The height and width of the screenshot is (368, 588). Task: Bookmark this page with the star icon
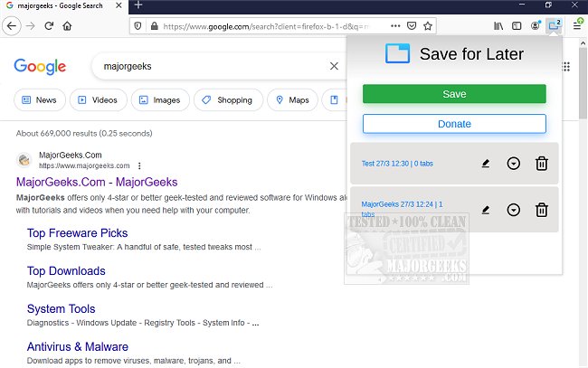[x=428, y=26]
